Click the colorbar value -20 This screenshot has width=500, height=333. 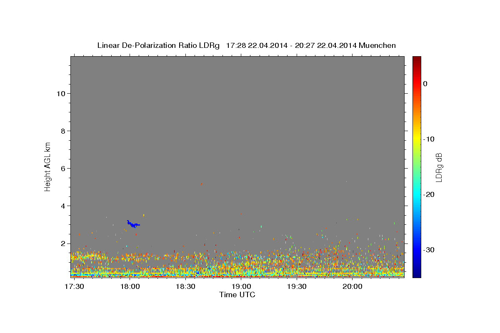[429, 194]
